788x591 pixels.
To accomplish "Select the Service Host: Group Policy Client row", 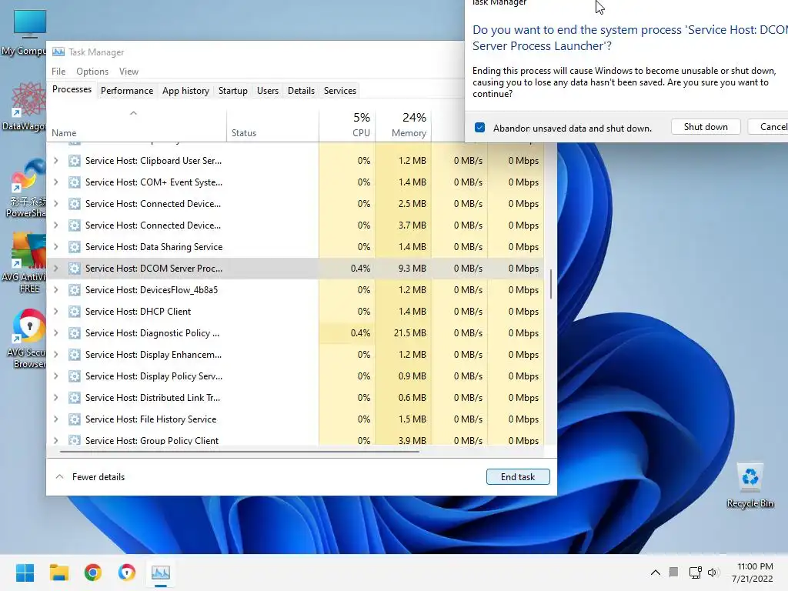I will (295, 439).
